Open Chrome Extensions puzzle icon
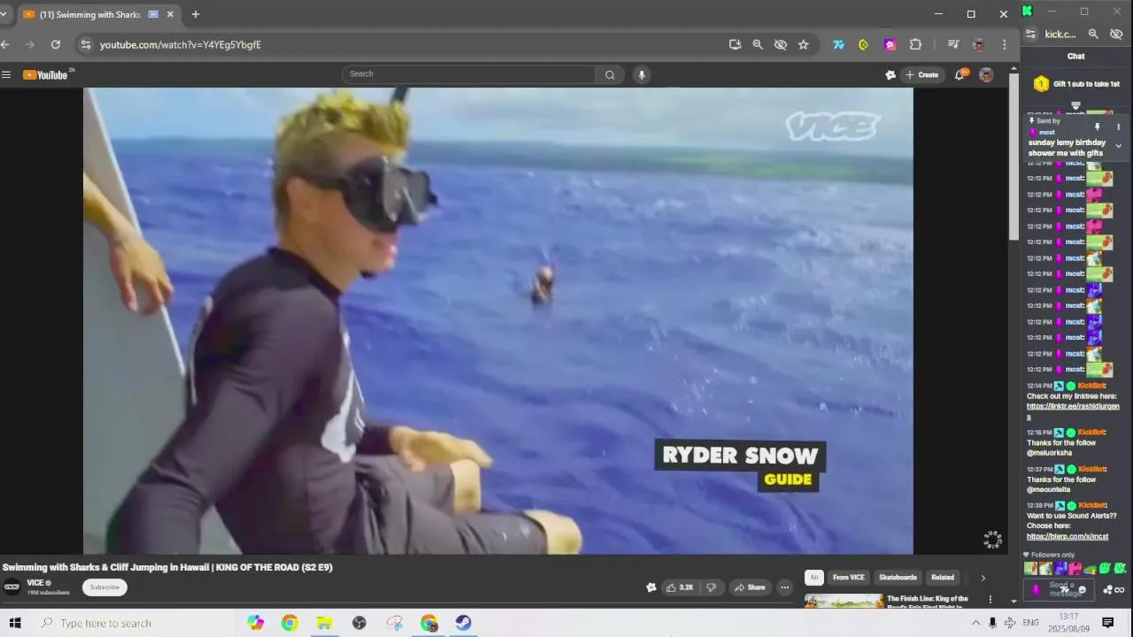 click(x=915, y=44)
